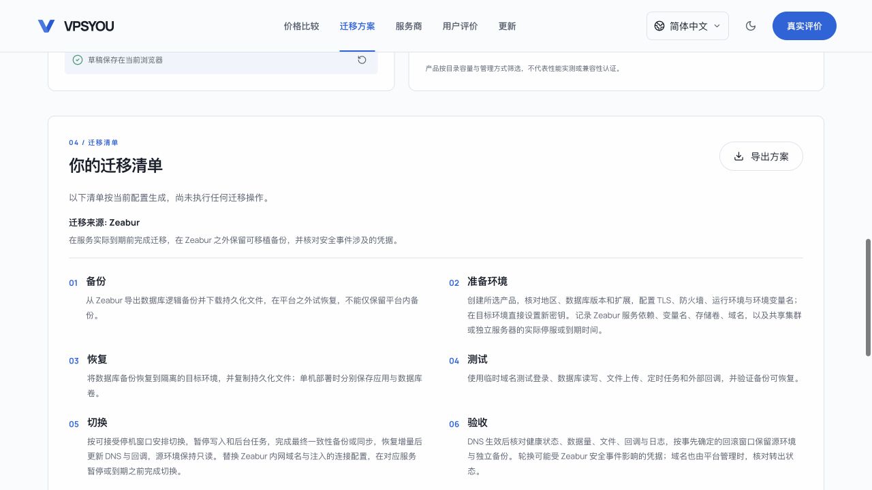This screenshot has height=490, width=872.
Task: Select the 迁移来源: Zeabur text
Action: click(x=104, y=223)
